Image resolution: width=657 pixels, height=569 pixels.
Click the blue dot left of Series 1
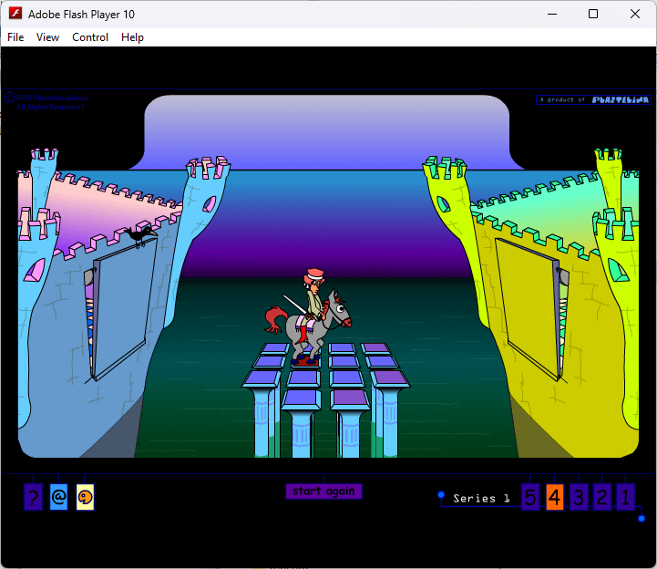click(441, 495)
